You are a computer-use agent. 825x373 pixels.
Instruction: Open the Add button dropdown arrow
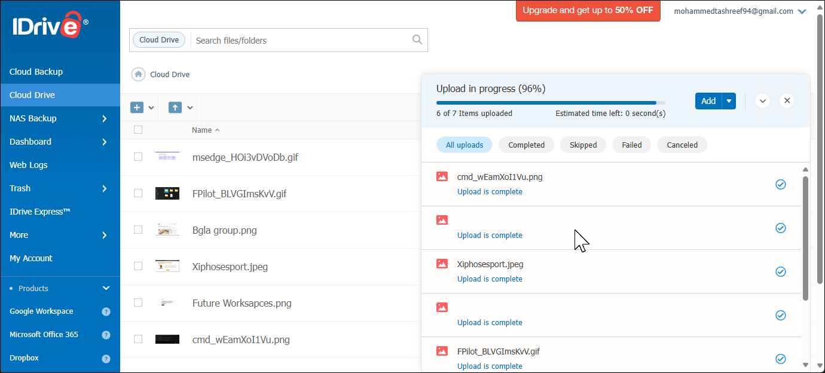click(729, 101)
